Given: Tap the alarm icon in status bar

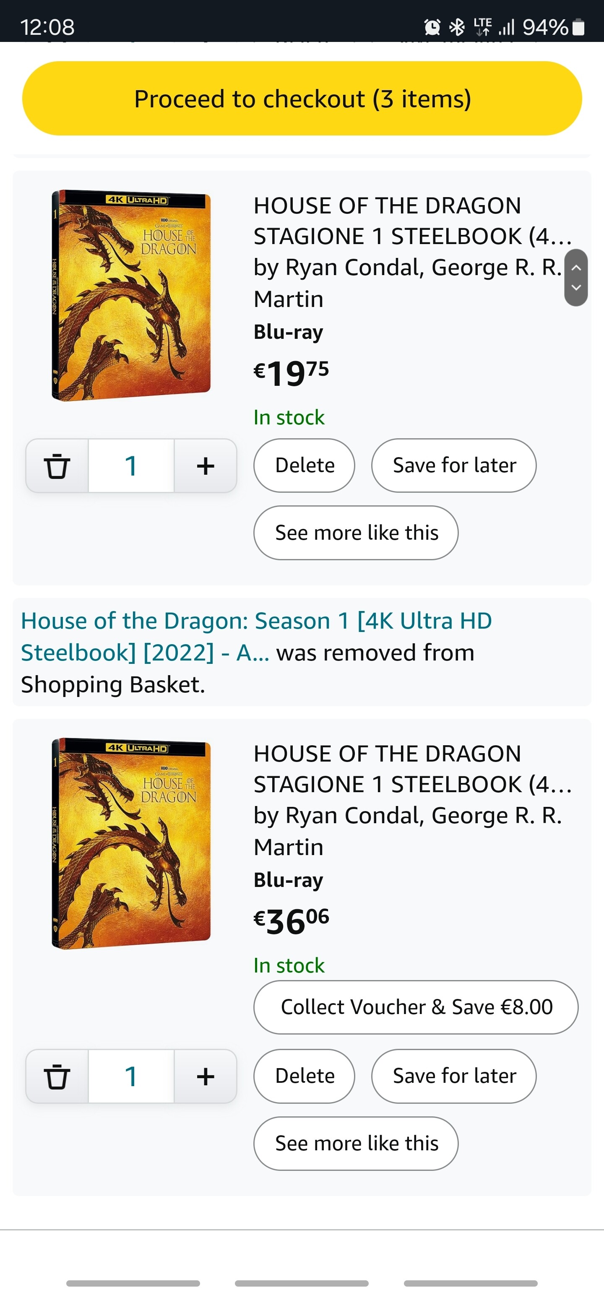Looking at the screenshot, I should [432, 27].
